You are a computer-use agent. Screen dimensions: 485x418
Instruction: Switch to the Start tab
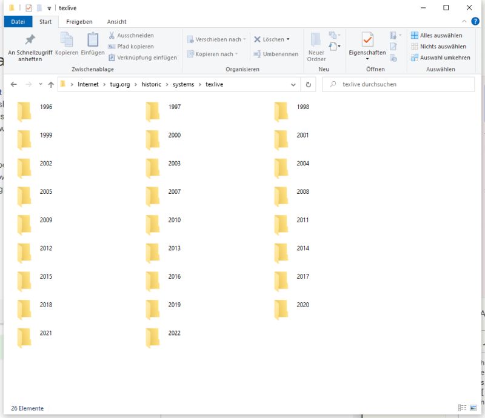click(45, 22)
